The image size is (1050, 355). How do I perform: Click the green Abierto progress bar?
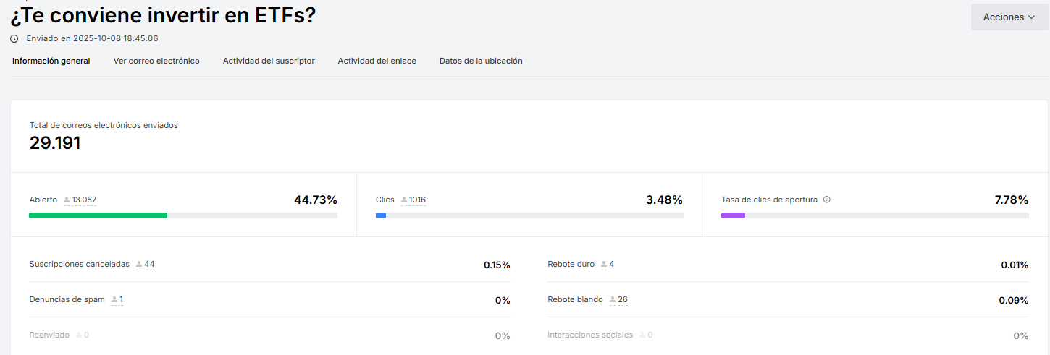pyautogui.click(x=98, y=215)
